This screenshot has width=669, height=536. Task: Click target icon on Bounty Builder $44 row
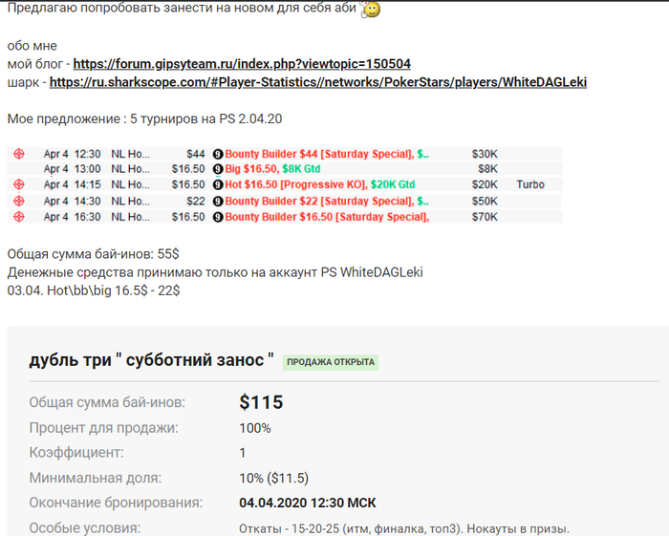coord(19,154)
